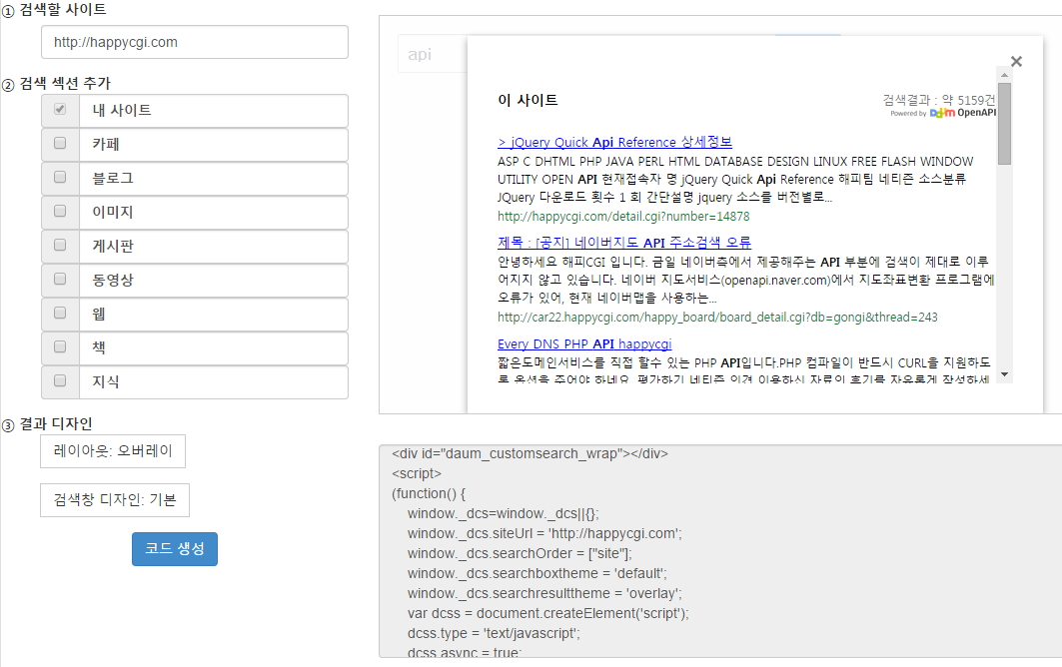The height and width of the screenshot is (667, 1062).
Task: Check the 이미지 checkbox
Action: [x=60, y=211]
